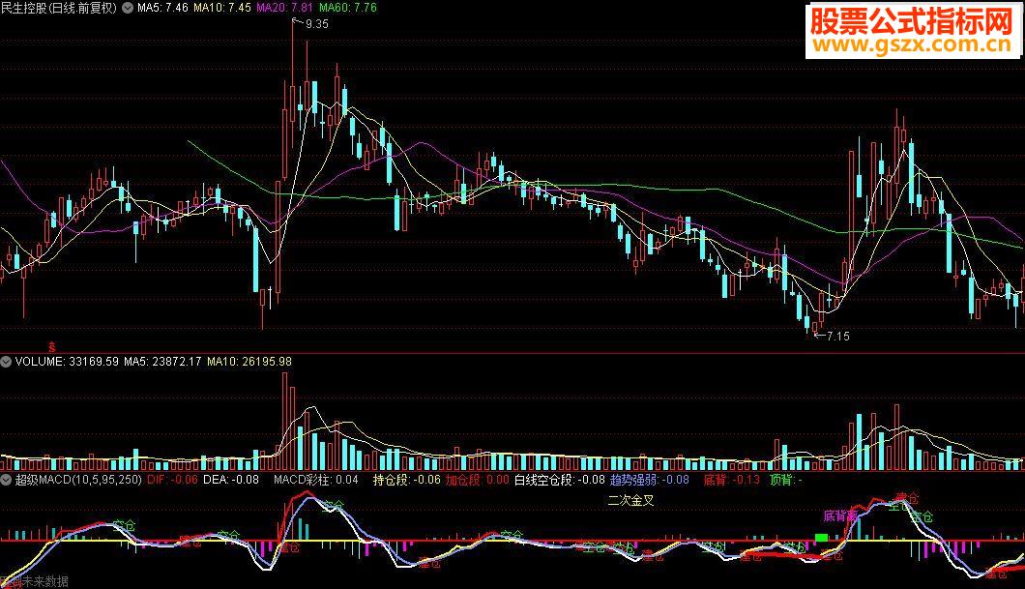Select the 底背: -0.13 value
Image resolution: width=1025 pixels, height=589 pixels.
731,480
